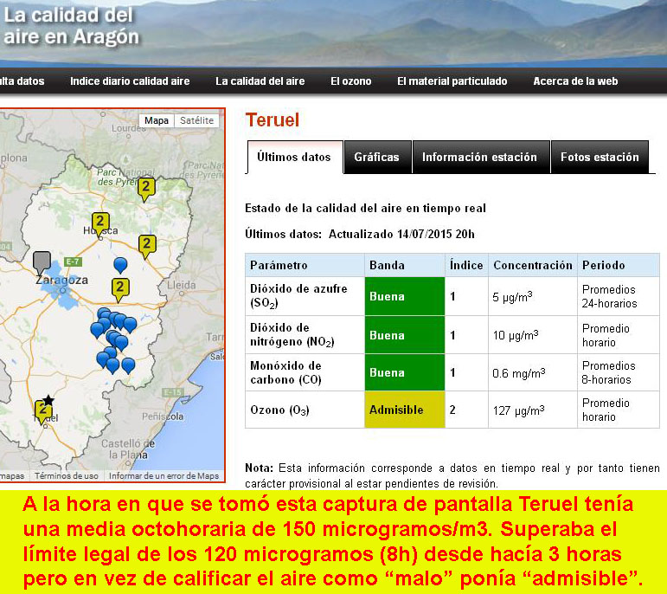667x594 pixels.
Task: Click the E-7 road badge on the map
Action: coord(73,261)
